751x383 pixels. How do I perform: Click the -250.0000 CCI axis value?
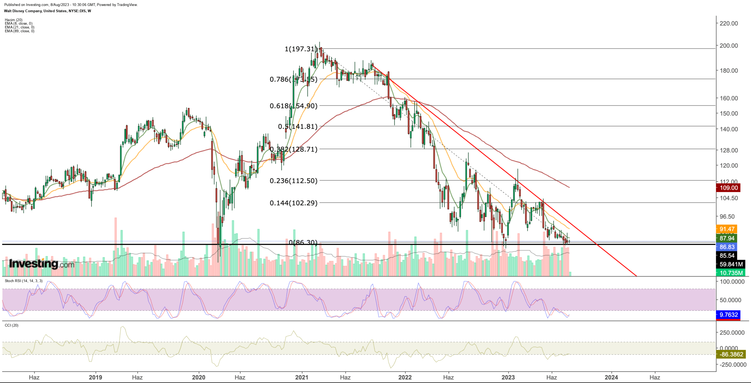[x=733, y=365]
